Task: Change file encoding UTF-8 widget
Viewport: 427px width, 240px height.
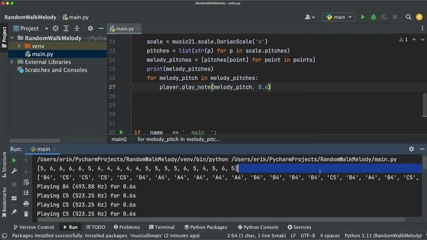Action: [308, 235]
